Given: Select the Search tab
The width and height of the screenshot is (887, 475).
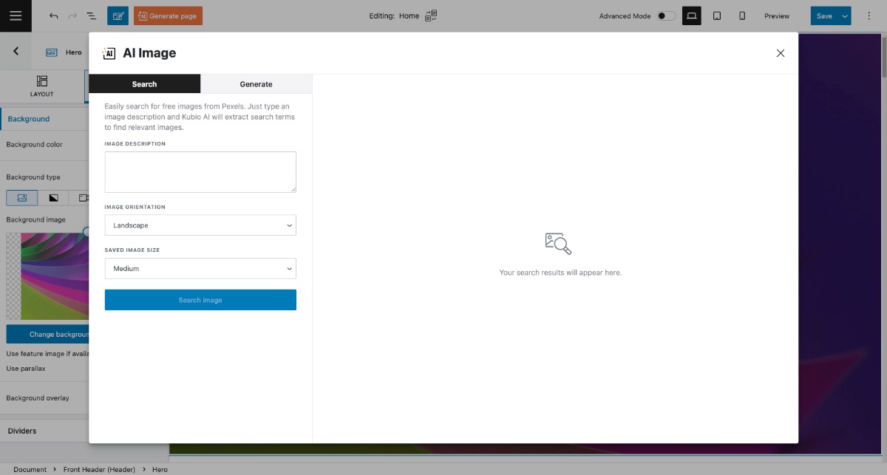Looking at the screenshot, I should 144,84.
